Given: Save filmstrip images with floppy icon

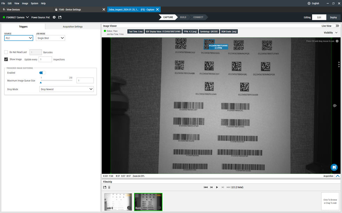Looking at the screenshot, I should tap(105, 187).
